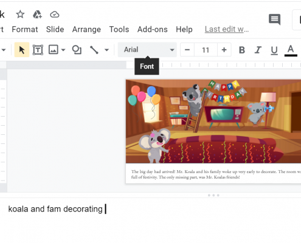Expand the line type dropdown arrow
This screenshot has width=301, height=243.
(x=107, y=50)
